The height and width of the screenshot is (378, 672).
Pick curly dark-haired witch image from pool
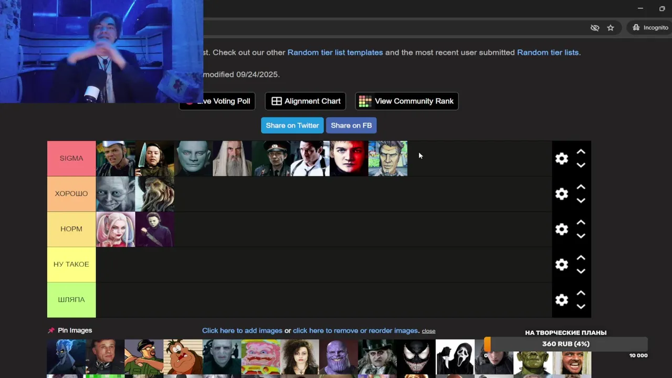(x=299, y=356)
